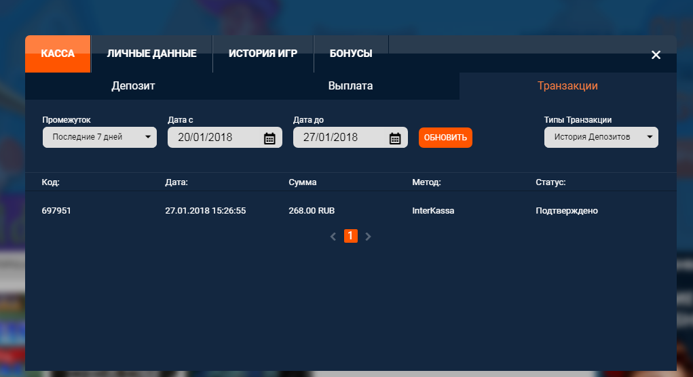
Task: Click transaction code 697951
Action: pyautogui.click(x=56, y=211)
